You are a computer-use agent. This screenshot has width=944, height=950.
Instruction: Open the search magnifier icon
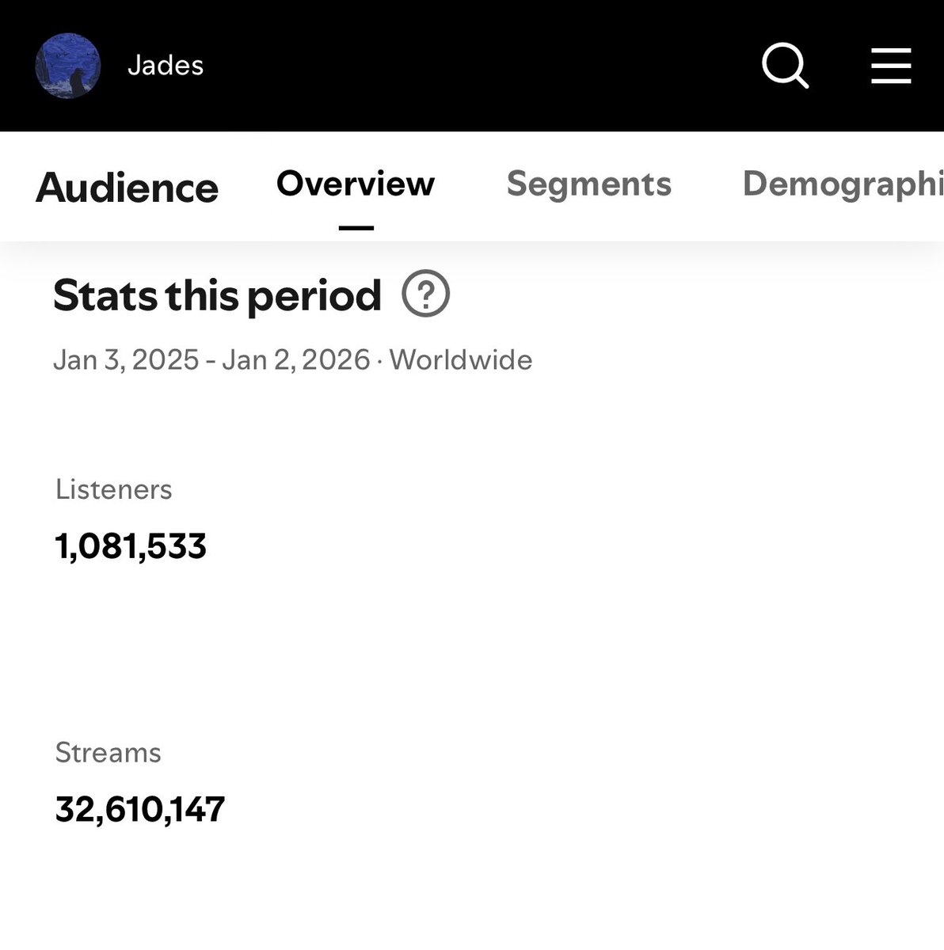click(x=786, y=66)
